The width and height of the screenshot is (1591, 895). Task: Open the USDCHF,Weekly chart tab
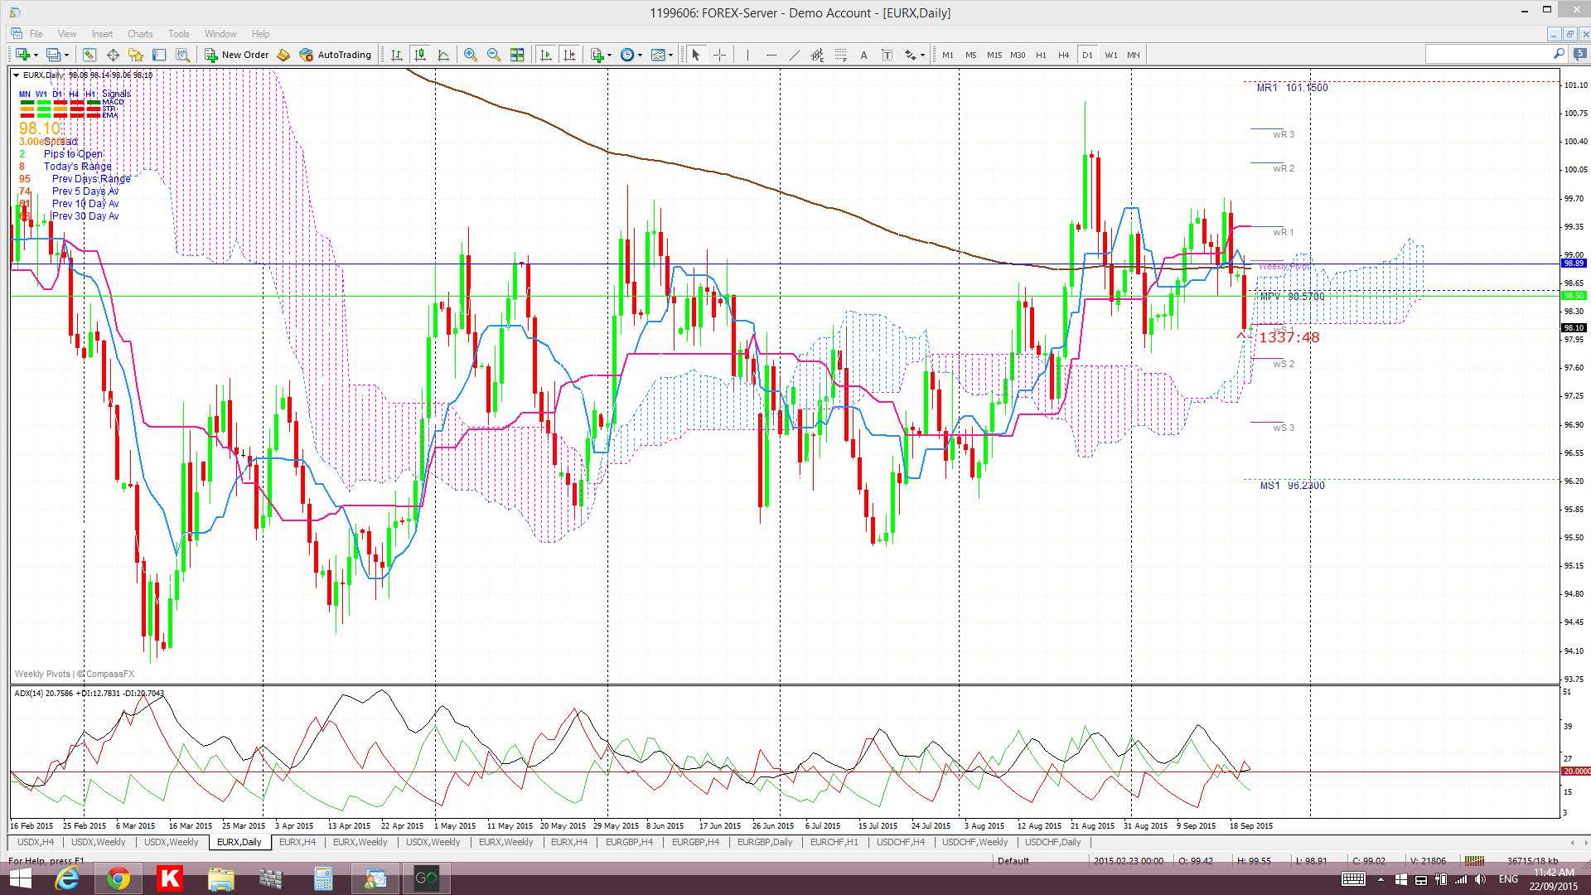point(975,842)
